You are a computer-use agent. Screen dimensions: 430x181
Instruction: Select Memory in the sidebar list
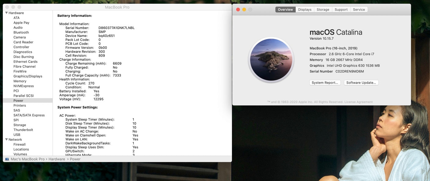[20, 81]
